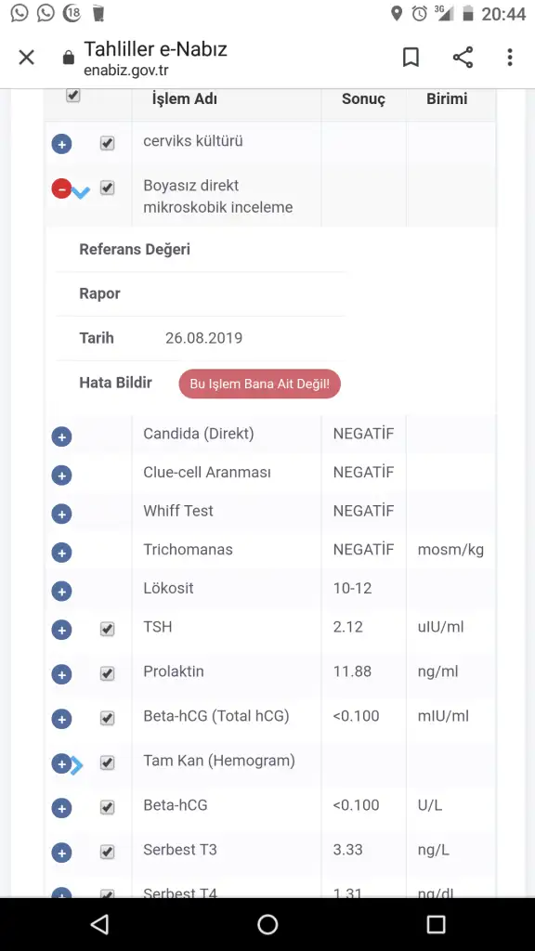The height and width of the screenshot is (951, 535).
Task: Tap the Sonuç column header
Action: [363, 98]
